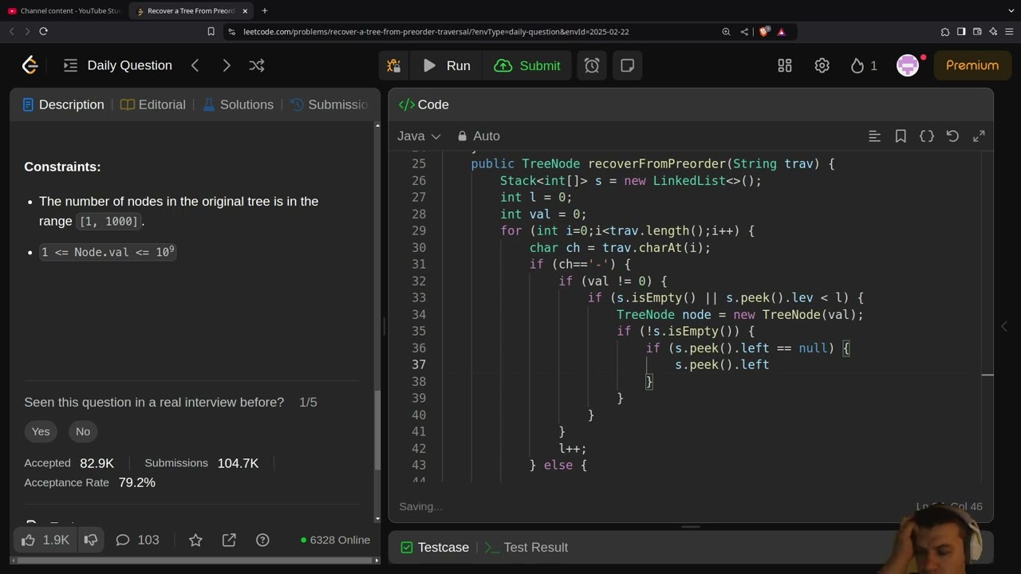Click the browser share icon
Image resolution: width=1021 pixels, height=574 pixels.
point(744,32)
